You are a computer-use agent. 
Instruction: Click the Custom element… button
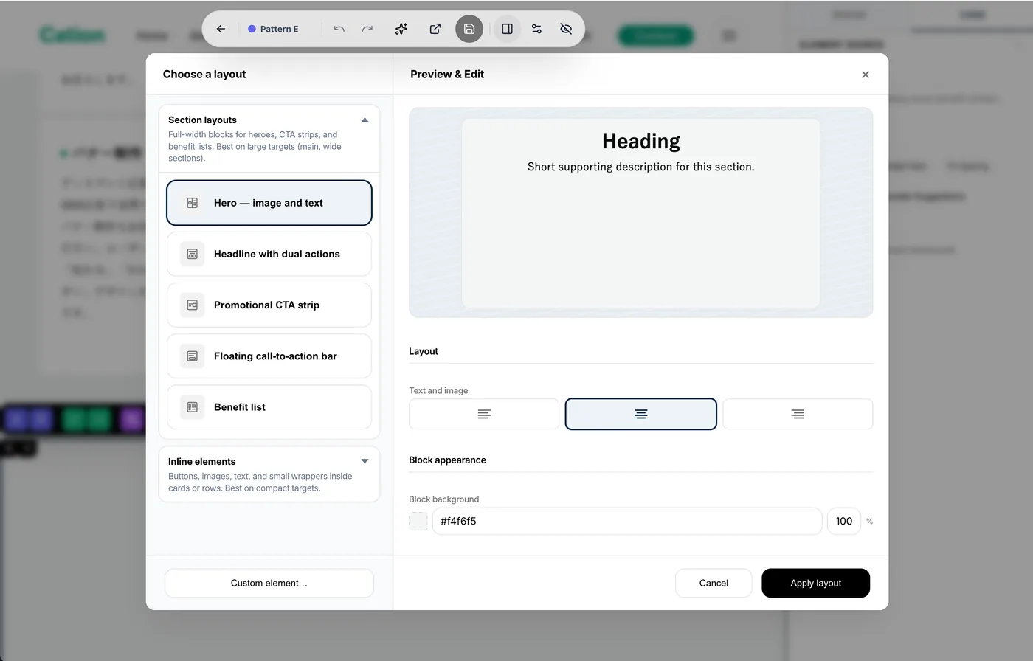[269, 583]
